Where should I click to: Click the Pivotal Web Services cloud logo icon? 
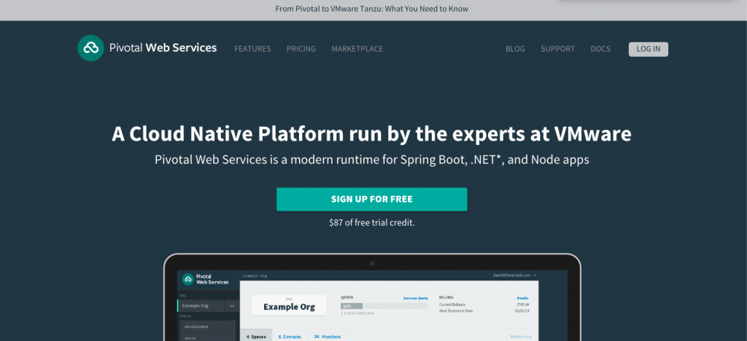90,48
